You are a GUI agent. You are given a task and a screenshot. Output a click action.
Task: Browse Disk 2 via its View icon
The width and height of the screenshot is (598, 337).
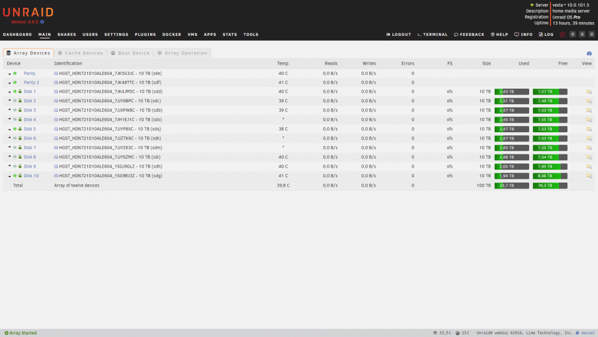[x=589, y=101]
